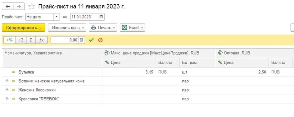
Task: Open the calculator icon next to 0,00
Action: coord(81,40)
